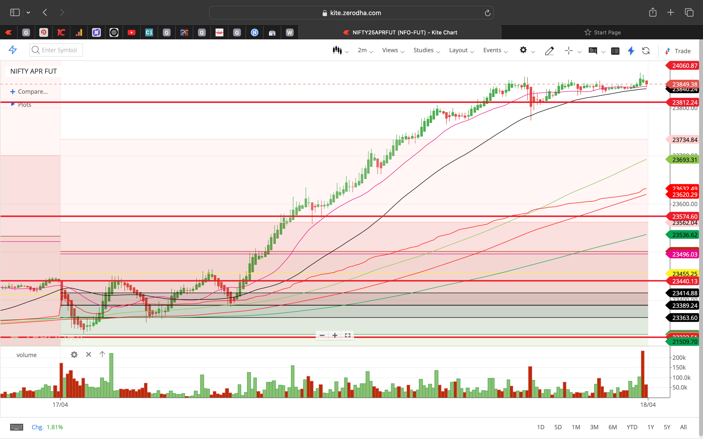703x439 pixels.
Task: Activate the crosshair tool
Action: [568, 51]
